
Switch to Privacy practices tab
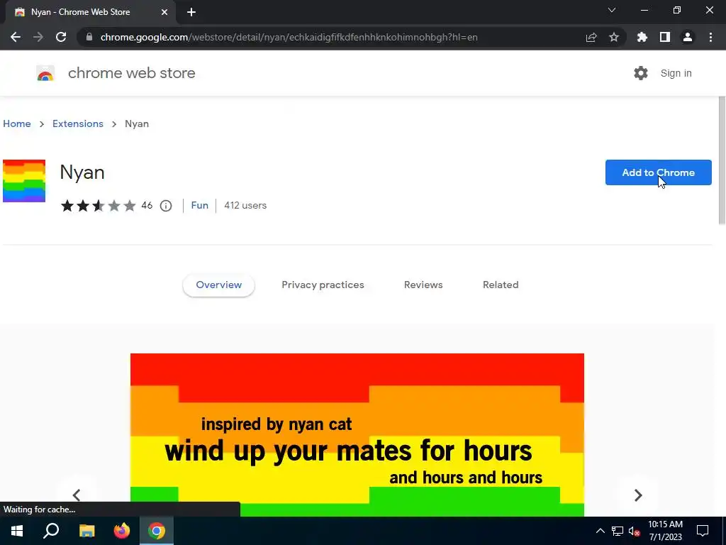[323, 285]
